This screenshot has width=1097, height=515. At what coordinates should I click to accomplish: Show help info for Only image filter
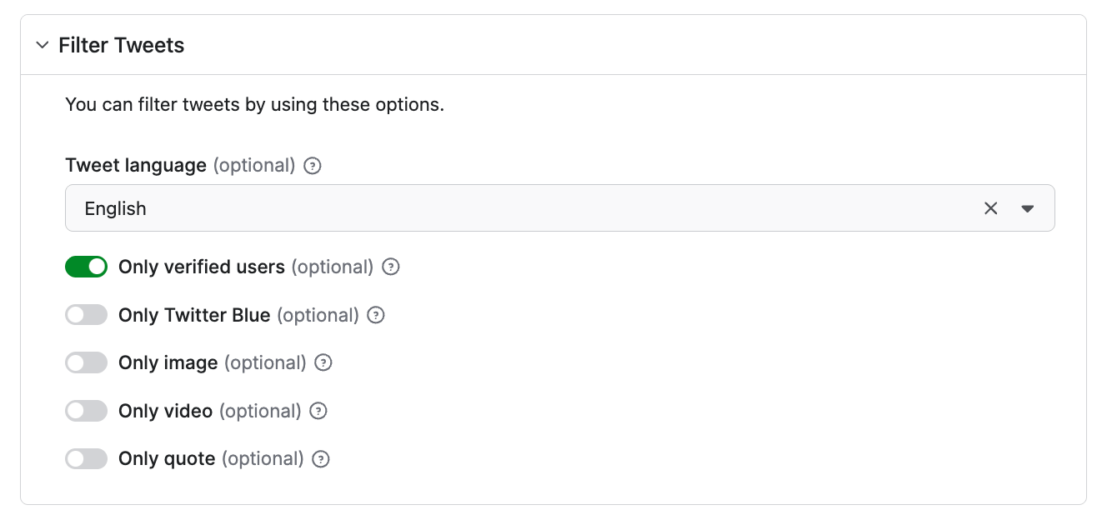point(323,362)
